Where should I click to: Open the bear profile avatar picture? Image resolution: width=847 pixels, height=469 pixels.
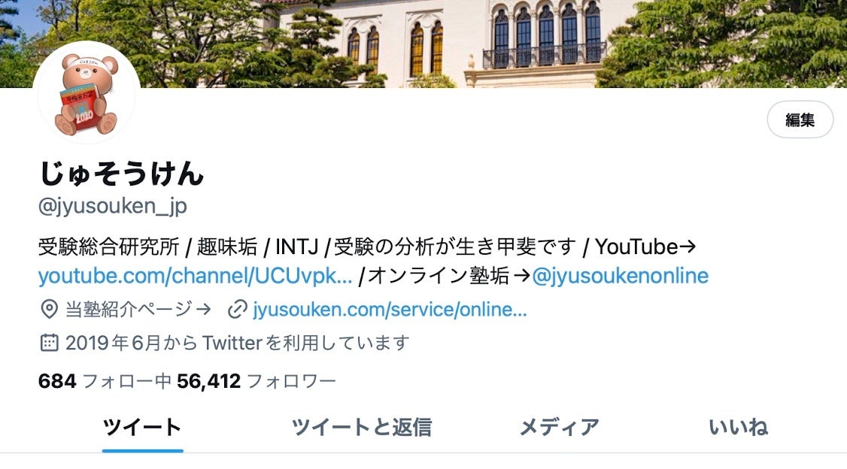coord(87,93)
